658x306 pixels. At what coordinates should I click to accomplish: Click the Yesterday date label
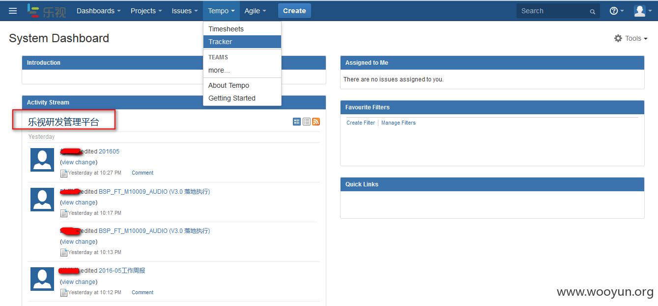click(x=42, y=137)
